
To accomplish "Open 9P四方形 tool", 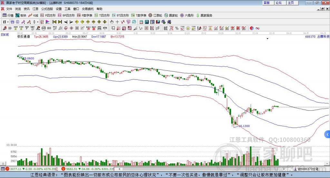I will point(66,16).
